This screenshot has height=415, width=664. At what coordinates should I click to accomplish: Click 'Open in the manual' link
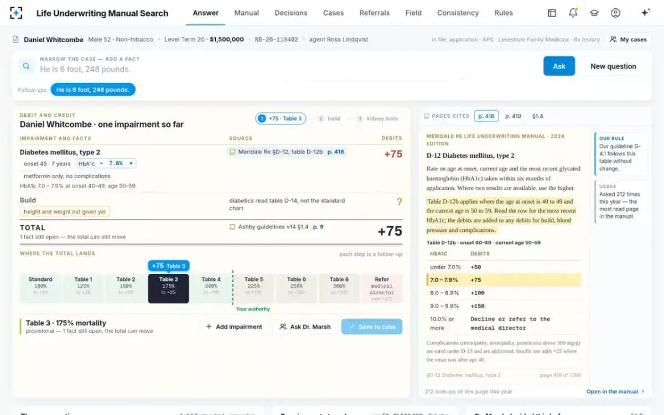click(615, 391)
